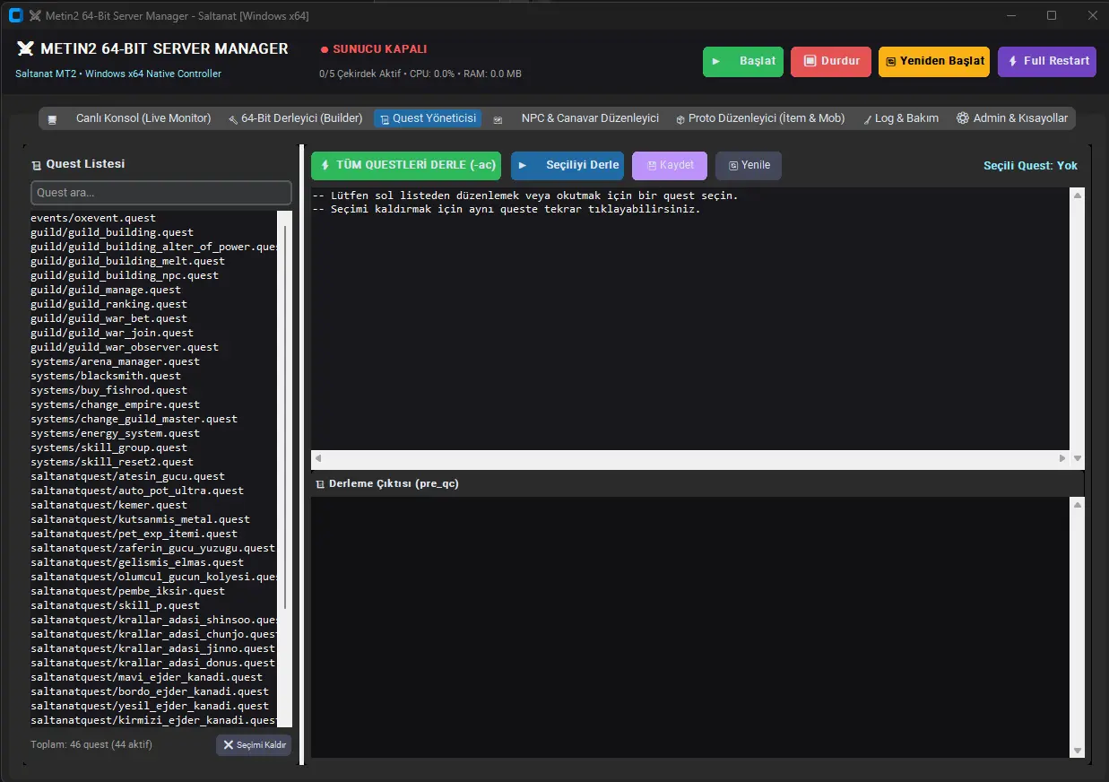Click the Quest ara search field
The height and width of the screenshot is (782, 1109).
point(161,193)
